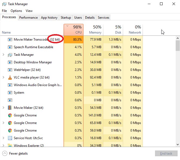Select the System process name
This screenshot has height=160, width=180.
[x=19, y=93]
